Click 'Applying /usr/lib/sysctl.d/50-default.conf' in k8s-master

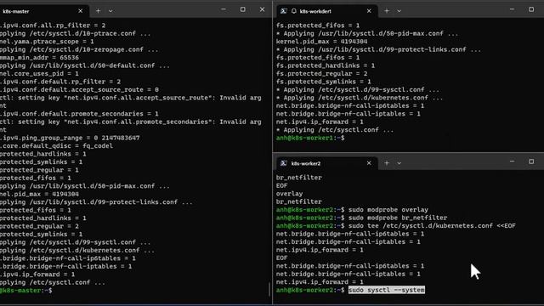[x=85, y=65]
